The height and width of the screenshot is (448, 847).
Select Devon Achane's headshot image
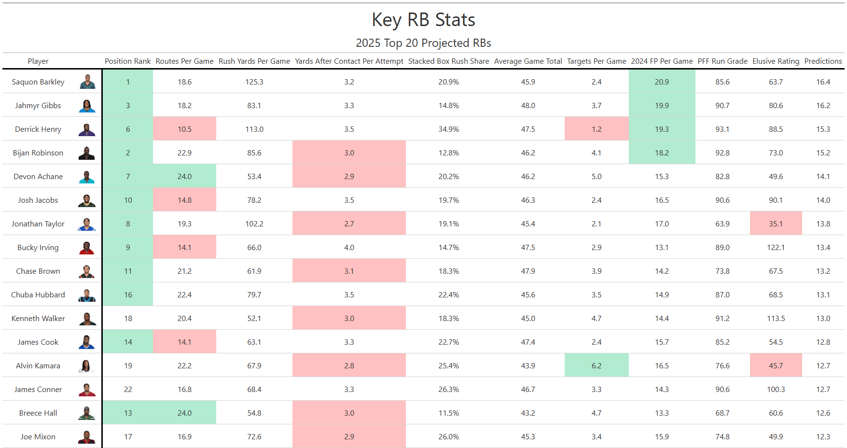87,177
